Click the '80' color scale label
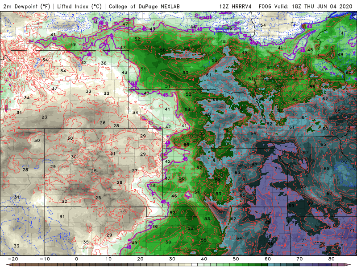This screenshot has height=267, width=357. 332,259
